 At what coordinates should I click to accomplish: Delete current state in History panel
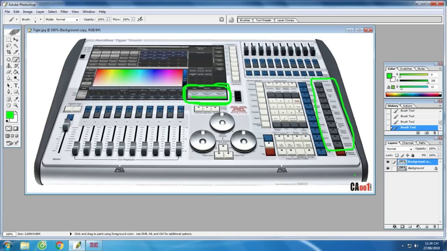point(434,133)
